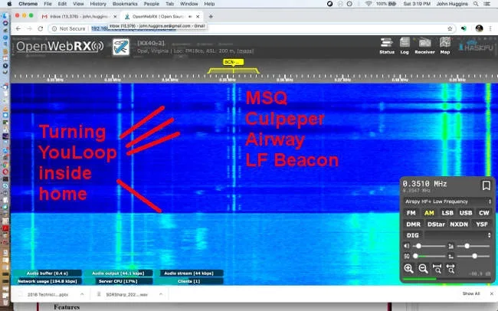
Task: Click the bookmark icon in receiver panel
Action: pos(486,185)
